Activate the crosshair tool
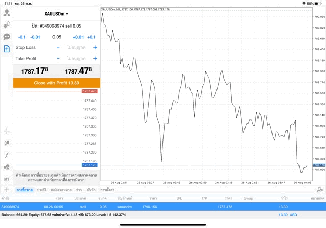The image size is (326, 228). pos(7,131)
